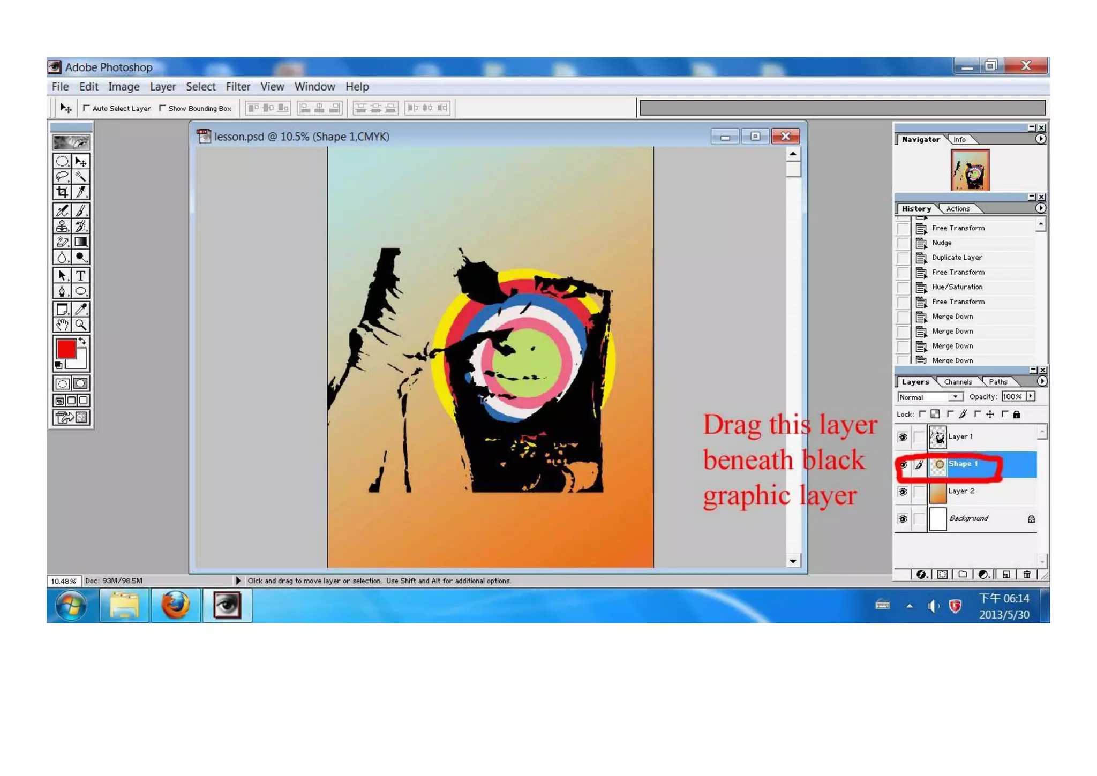Image resolution: width=1097 pixels, height=776 pixels.
Task: Select the Type tool
Action: [x=81, y=275]
